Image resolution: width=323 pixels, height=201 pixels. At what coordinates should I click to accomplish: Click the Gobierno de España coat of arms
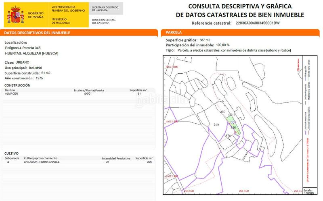point(15,16)
